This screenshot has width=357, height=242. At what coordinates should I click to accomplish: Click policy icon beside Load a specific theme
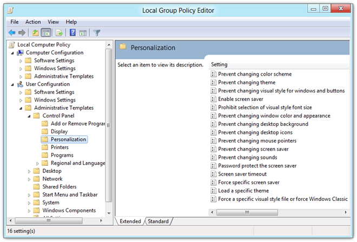[213, 191]
